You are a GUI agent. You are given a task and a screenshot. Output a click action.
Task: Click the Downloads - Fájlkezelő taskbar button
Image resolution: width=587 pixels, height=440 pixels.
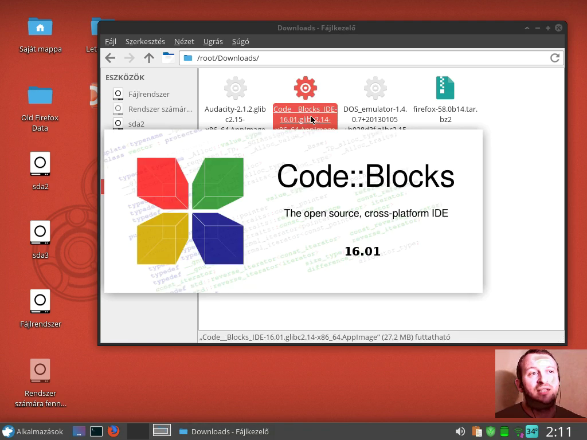pyautogui.click(x=224, y=431)
